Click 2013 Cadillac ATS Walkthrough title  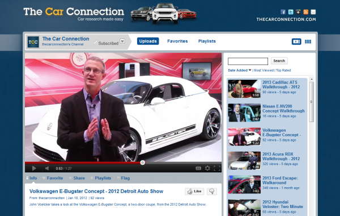(281, 85)
